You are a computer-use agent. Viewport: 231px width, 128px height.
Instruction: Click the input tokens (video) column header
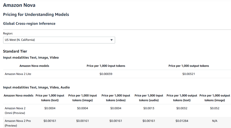coord(116,98)
